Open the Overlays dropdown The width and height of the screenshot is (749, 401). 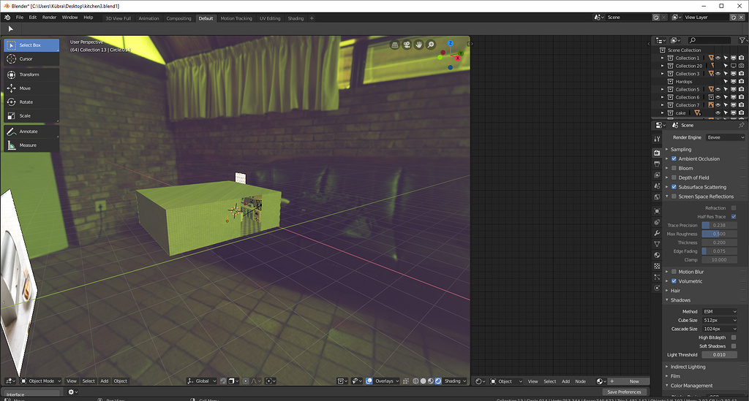point(386,381)
